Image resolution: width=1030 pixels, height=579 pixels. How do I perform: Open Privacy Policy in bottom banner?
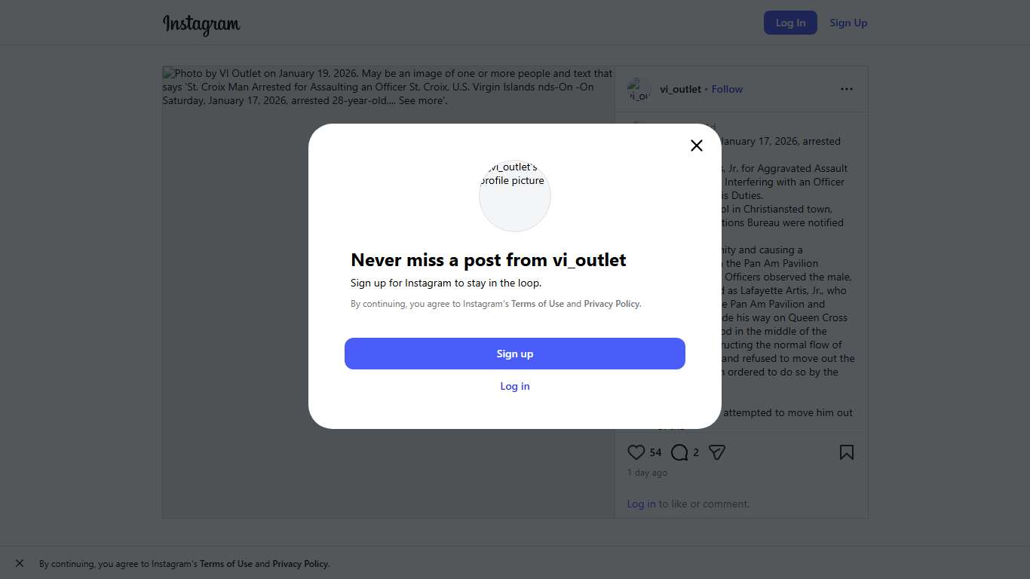[300, 564]
